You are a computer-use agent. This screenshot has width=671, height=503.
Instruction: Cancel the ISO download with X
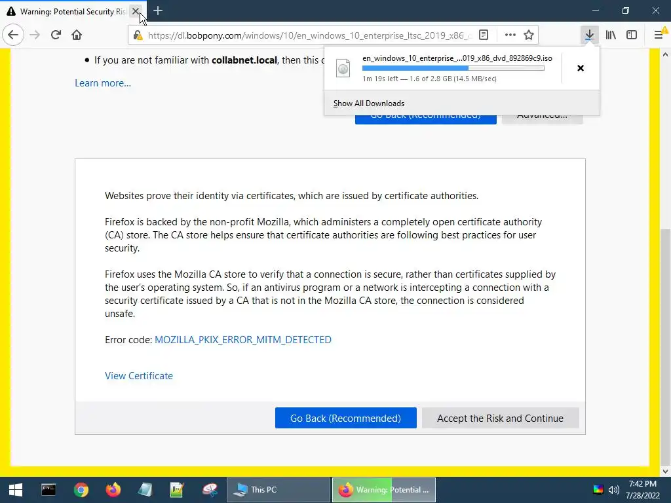[x=581, y=68]
